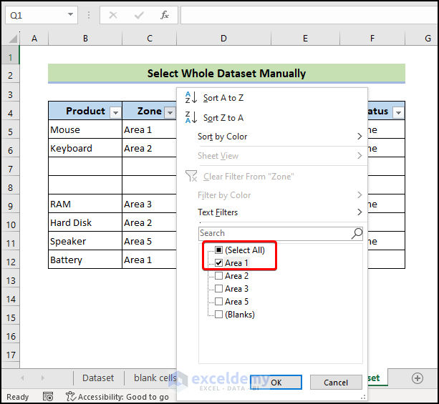Click the Sort Z to A icon
Viewport: 439px width, 404px height.
[x=191, y=117]
